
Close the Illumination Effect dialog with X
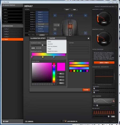point(89,38)
